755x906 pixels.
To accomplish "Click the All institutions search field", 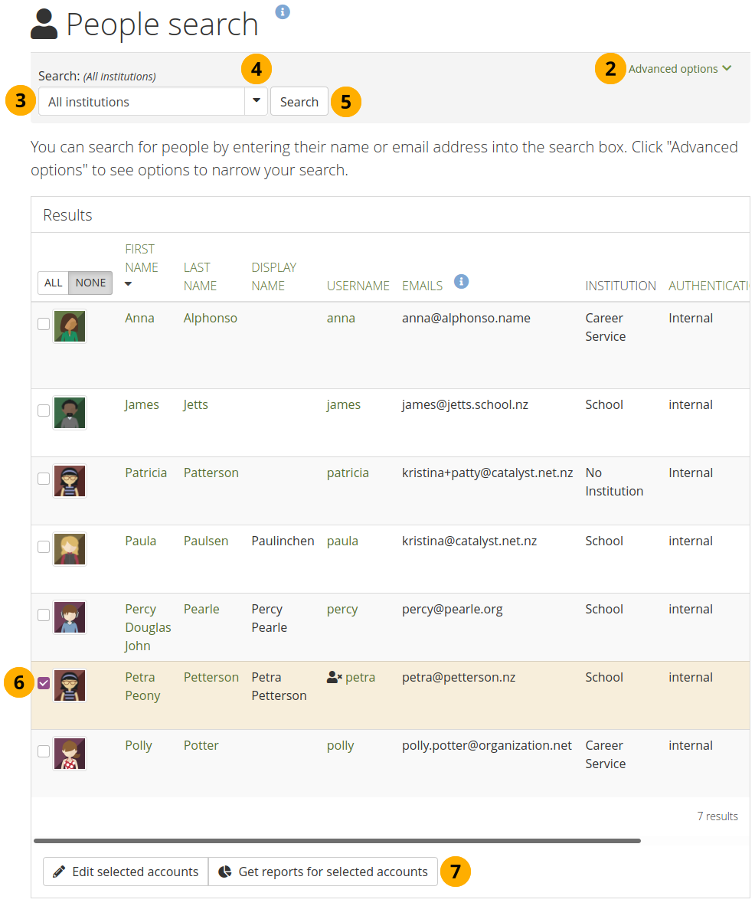I will (142, 101).
